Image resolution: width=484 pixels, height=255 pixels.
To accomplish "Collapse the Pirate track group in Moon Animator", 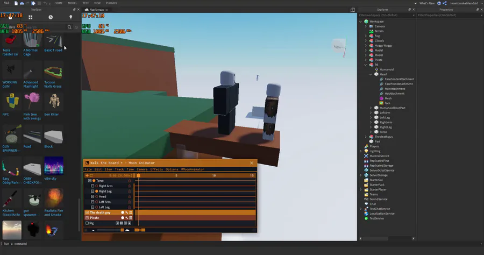I will (87, 218).
